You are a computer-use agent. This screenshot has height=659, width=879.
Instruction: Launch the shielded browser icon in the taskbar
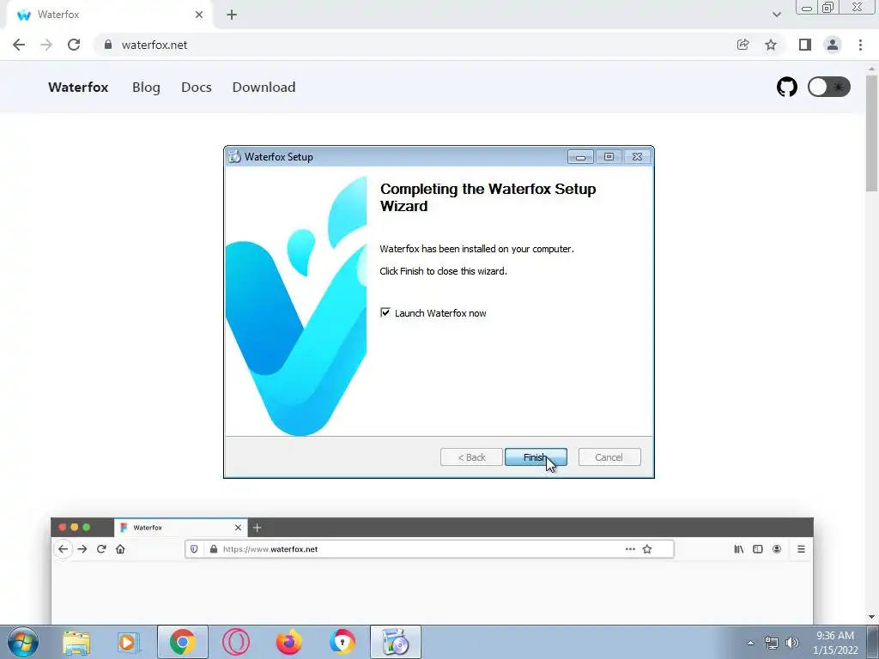tap(342, 642)
